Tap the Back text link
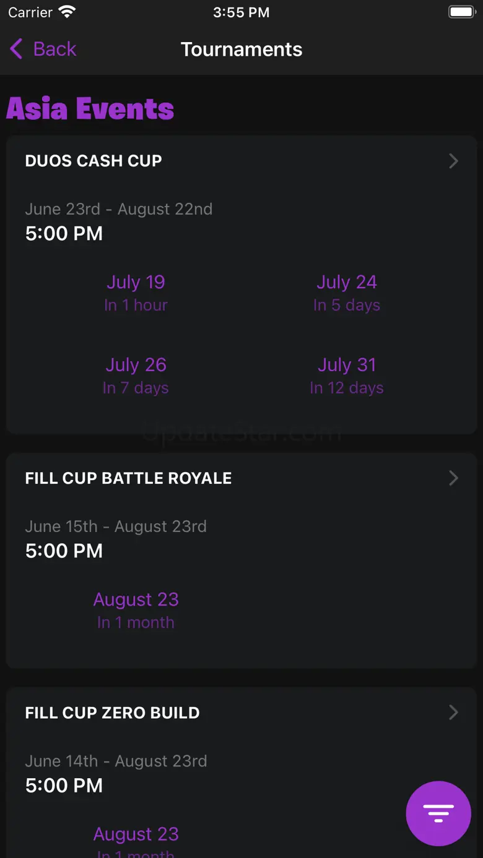This screenshot has width=483, height=858. click(x=54, y=49)
